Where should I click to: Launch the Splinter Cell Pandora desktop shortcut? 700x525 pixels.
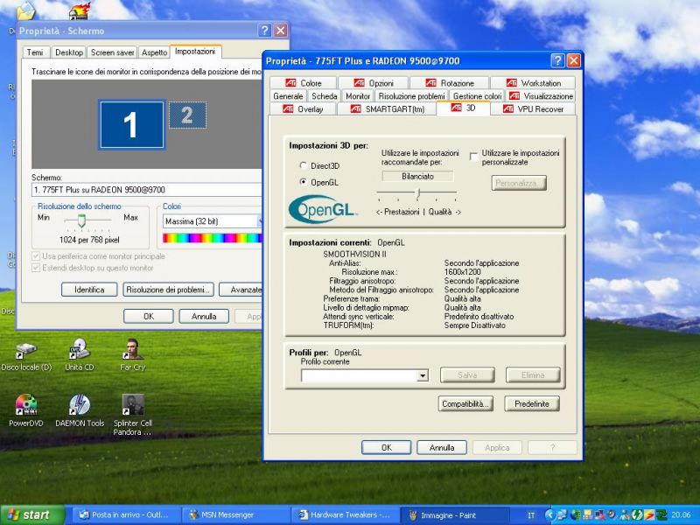tap(133, 415)
